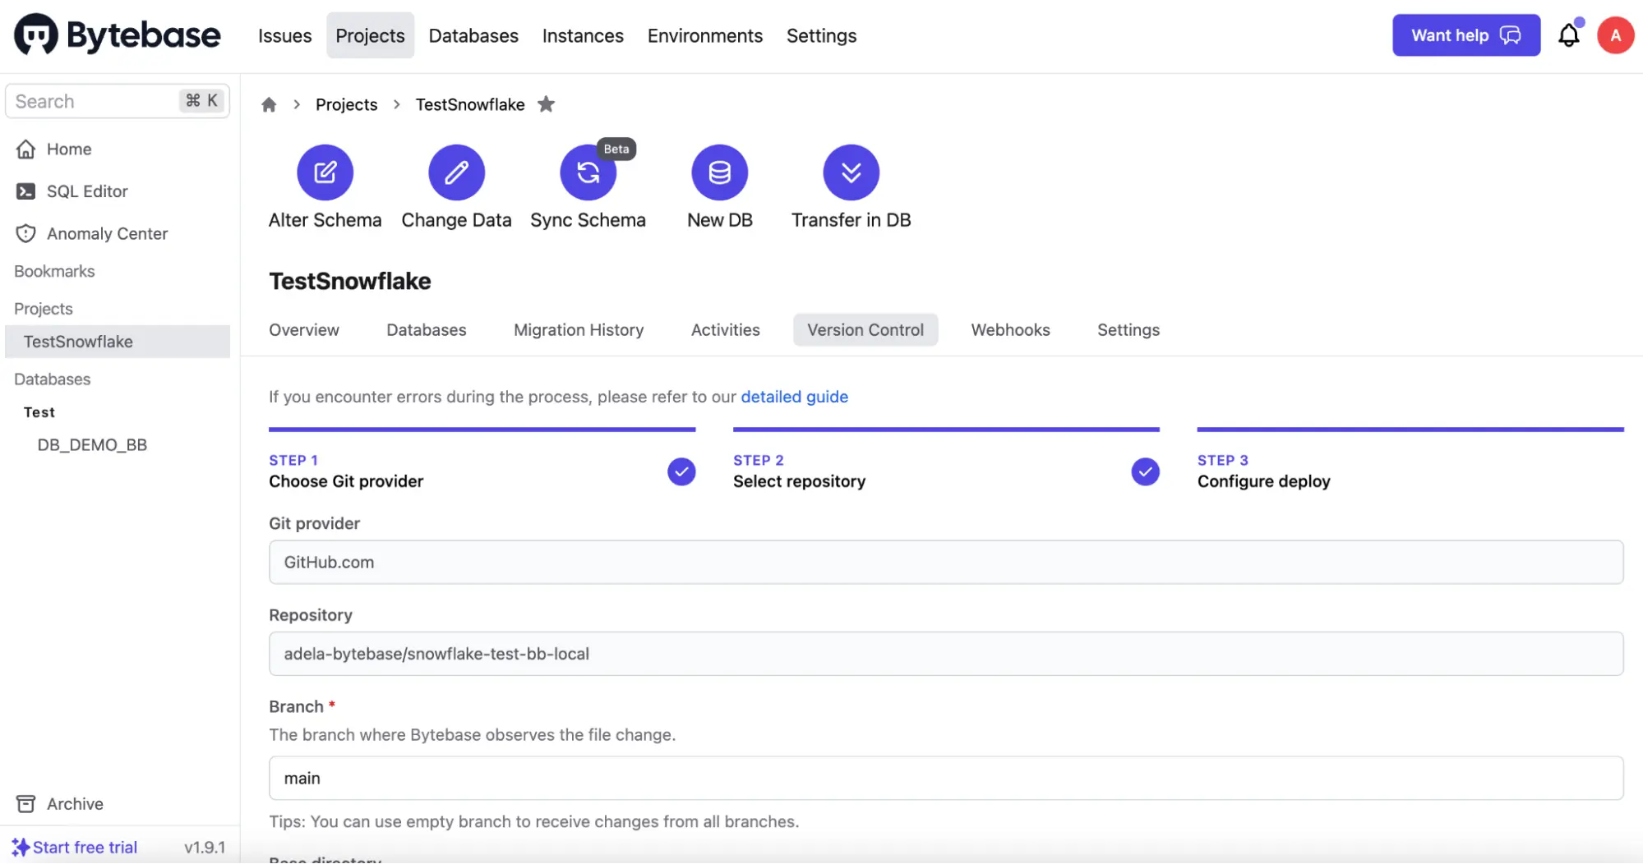Click the SQL Editor terminal icon
The image size is (1643, 864).
[26, 191]
